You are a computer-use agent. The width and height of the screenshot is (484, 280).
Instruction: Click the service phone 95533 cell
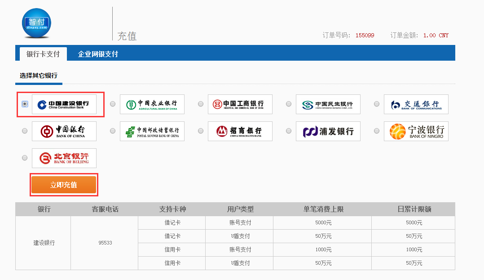pyautogui.click(x=105, y=243)
